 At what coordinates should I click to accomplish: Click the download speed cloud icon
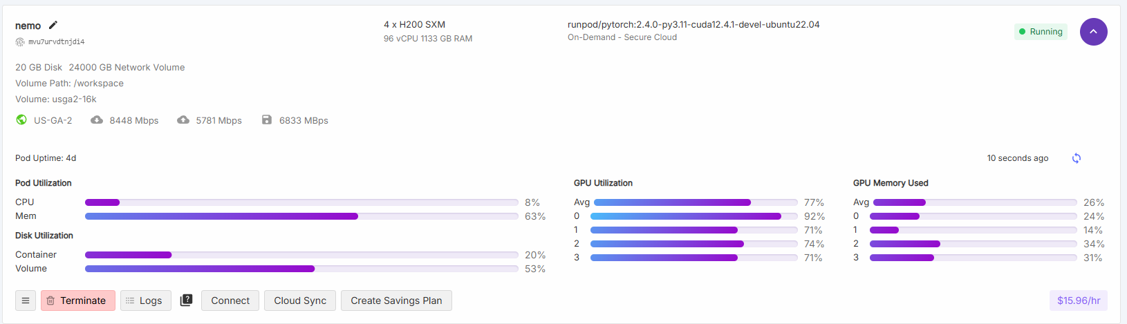pyautogui.click(x=97, y=120)
